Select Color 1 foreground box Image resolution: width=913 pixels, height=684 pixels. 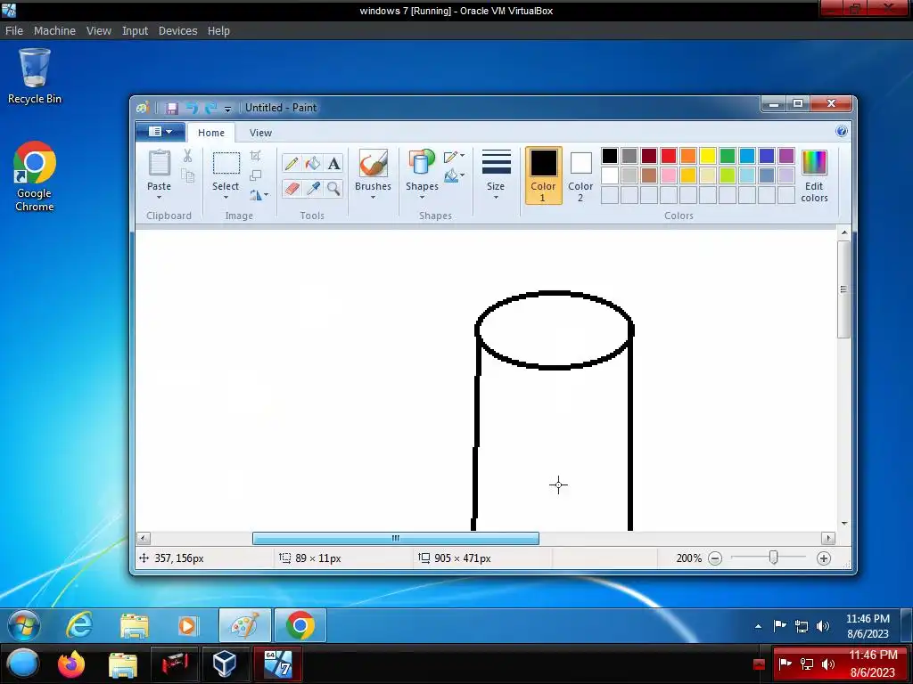[x=543, y=175]
